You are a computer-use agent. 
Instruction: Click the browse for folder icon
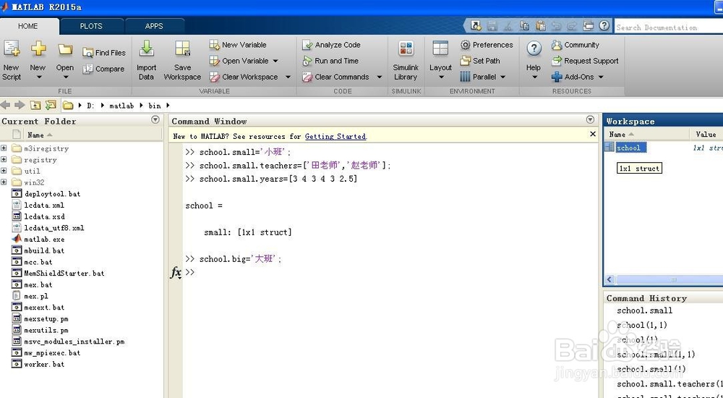[51, 105]
